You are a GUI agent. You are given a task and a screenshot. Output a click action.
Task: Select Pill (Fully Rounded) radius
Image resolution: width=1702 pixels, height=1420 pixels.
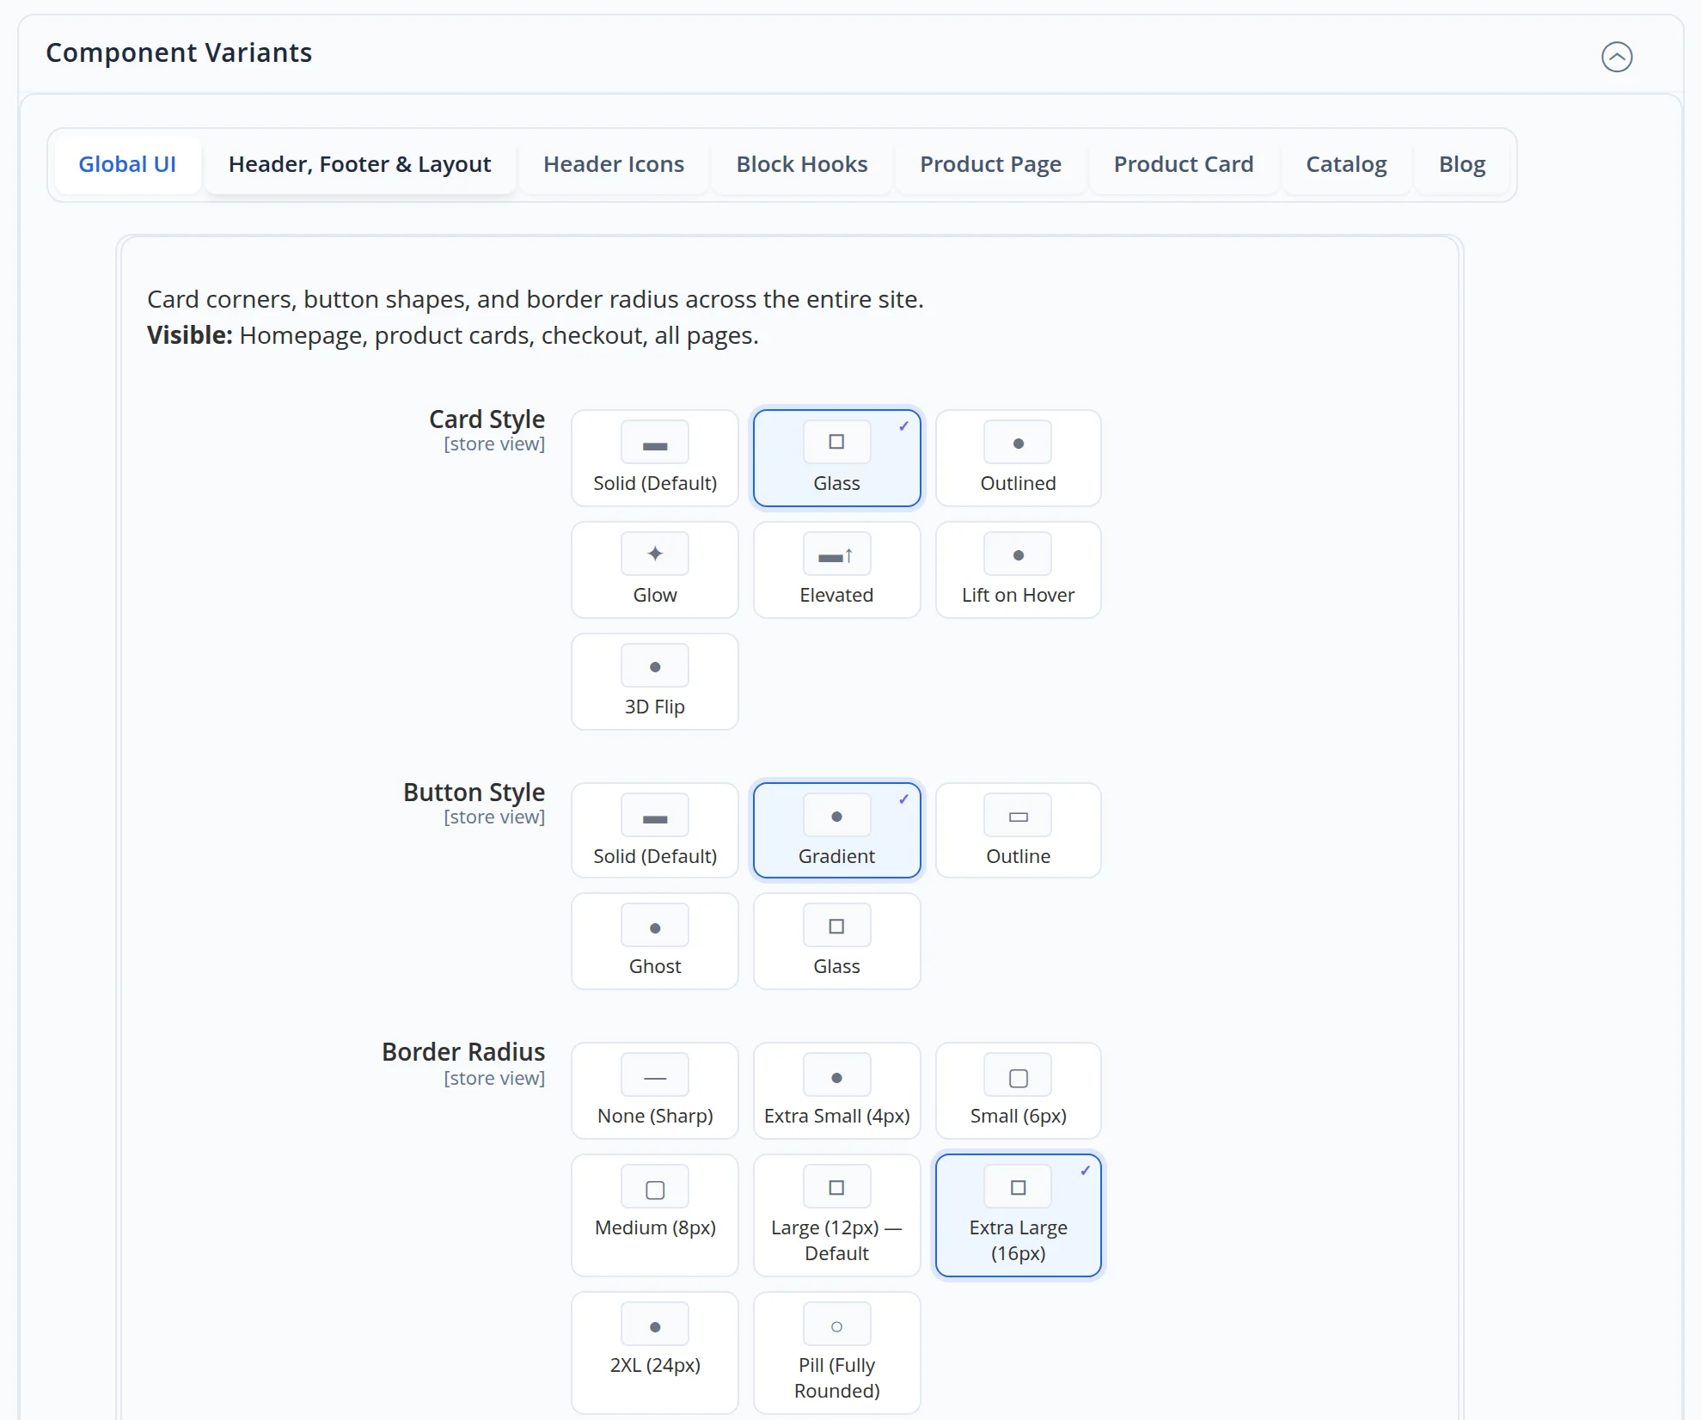click(836, 1353)
